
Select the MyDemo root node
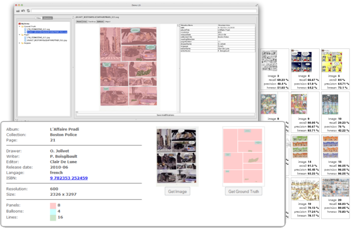[25, 23]
